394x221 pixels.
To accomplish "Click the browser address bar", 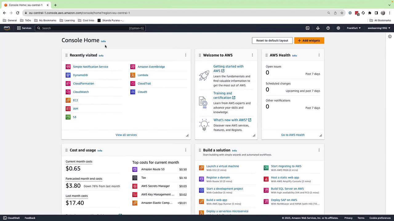I will (175, 13).
